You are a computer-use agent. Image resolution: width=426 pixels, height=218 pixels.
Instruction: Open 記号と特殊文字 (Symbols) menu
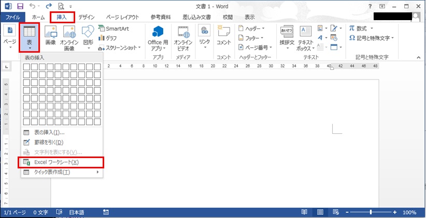click(x=372, y=38)
